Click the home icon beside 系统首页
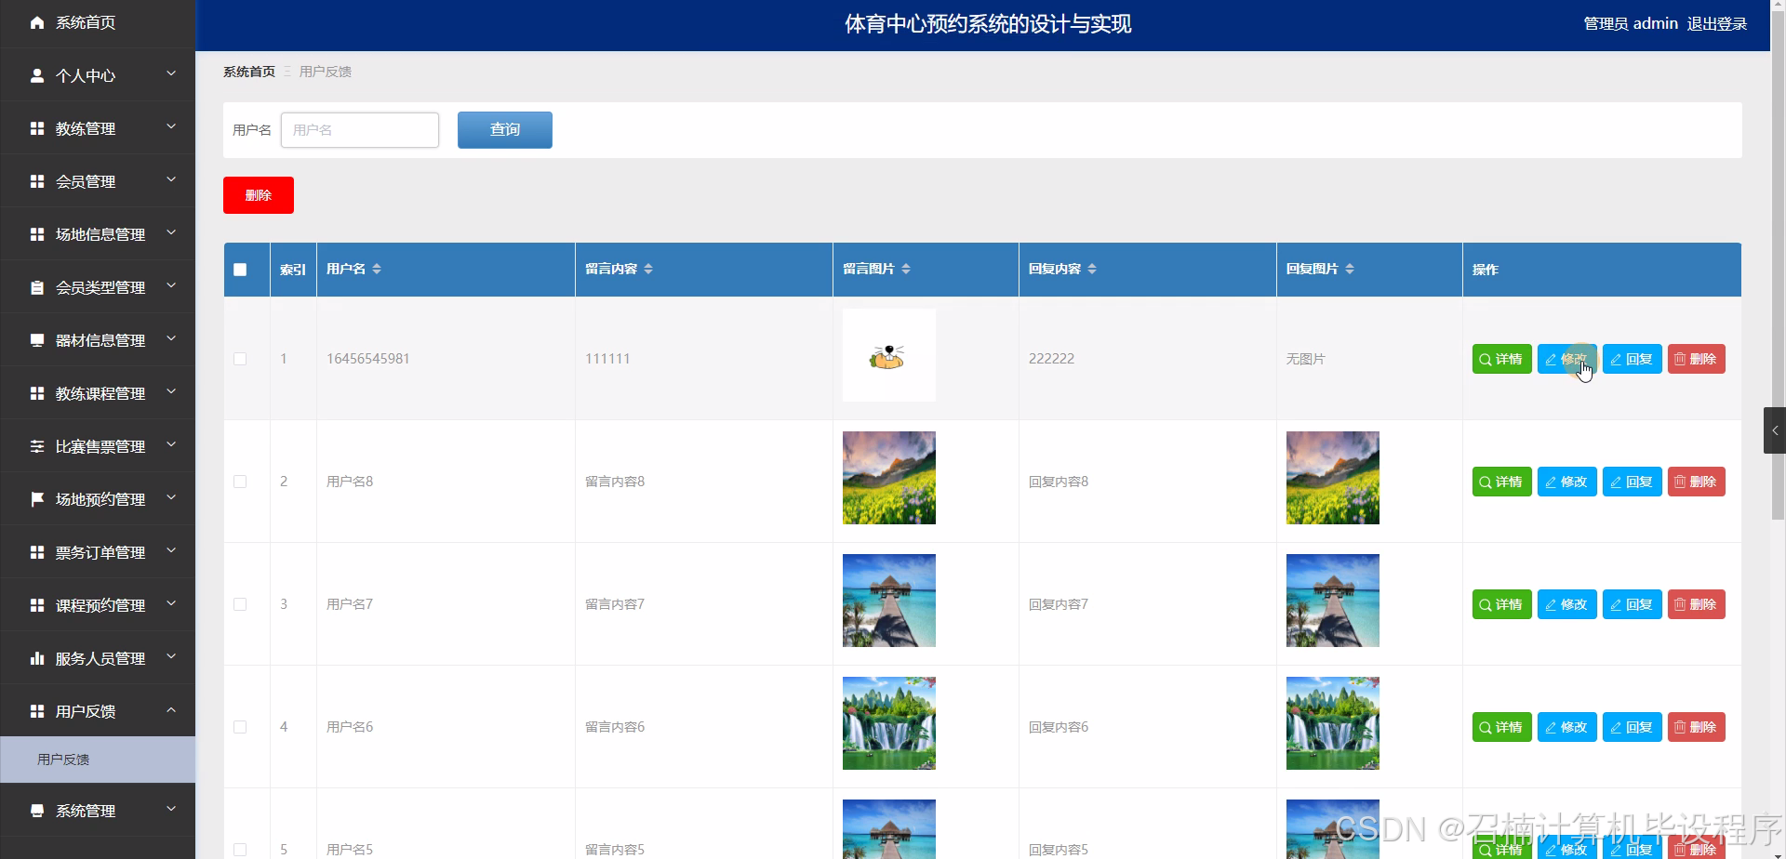The height and width of the screenshot is (859, 1786). pyautogui.click(x=37, y=22)
